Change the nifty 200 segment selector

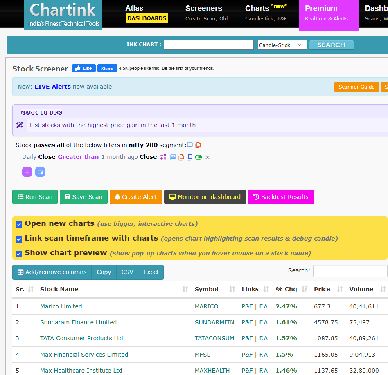(x=143, y=145)
